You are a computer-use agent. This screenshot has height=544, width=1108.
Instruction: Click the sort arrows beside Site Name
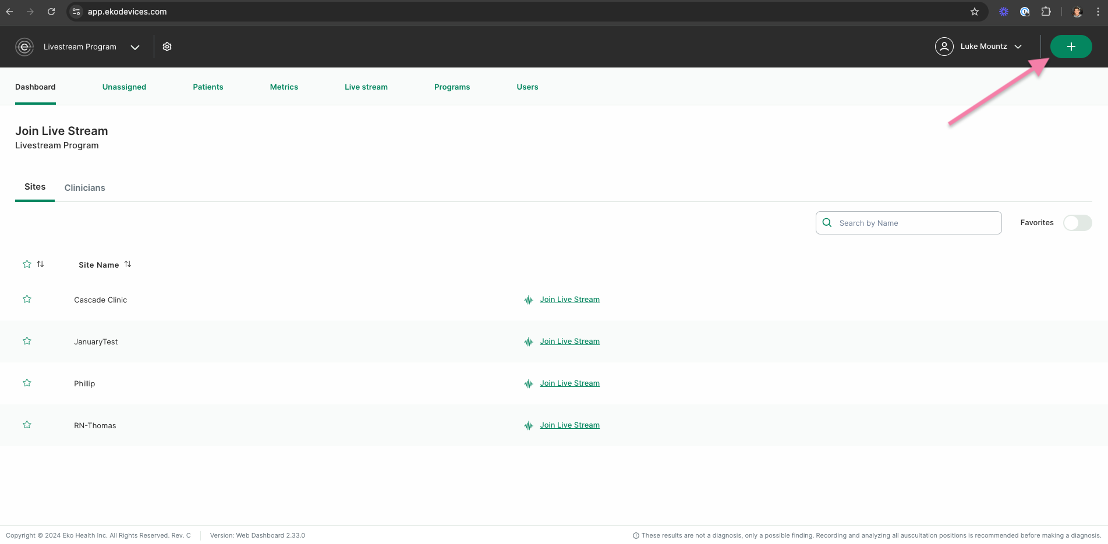(x=128, y=264)
